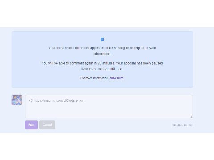Cancel the comment draft
The height and width of the screenshot is (160, 214).
pos(47,125)
